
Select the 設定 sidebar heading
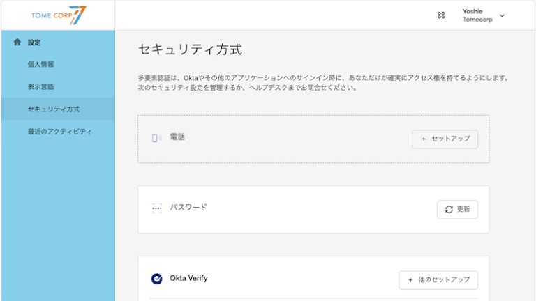tap(34, 43)
